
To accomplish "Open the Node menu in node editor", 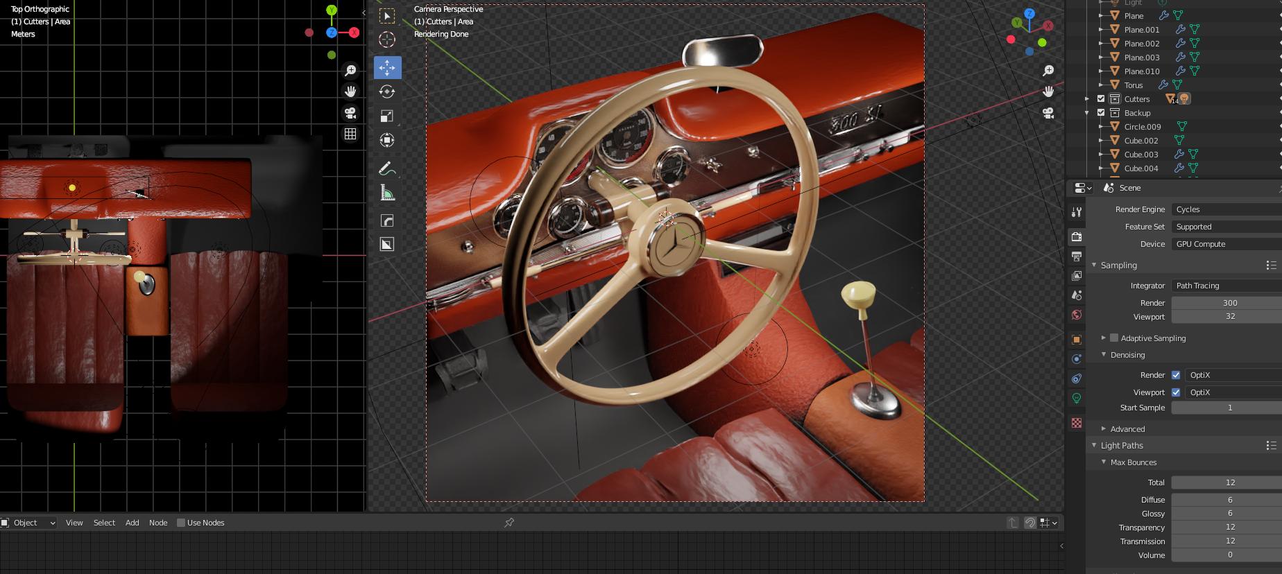I will click(158, 523).
